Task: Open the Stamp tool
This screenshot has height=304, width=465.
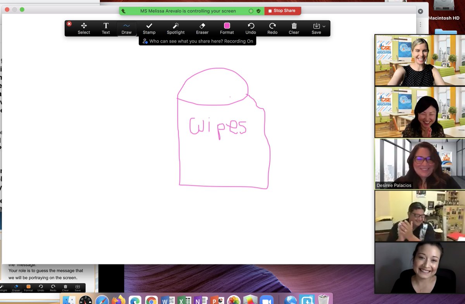Action: pos(149,28)
